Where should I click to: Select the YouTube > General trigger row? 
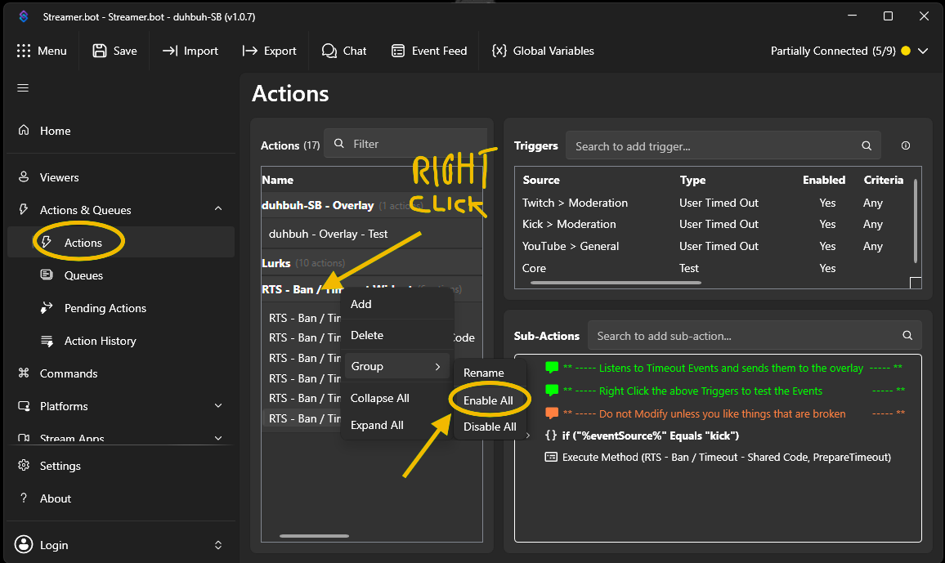[714, 246]
